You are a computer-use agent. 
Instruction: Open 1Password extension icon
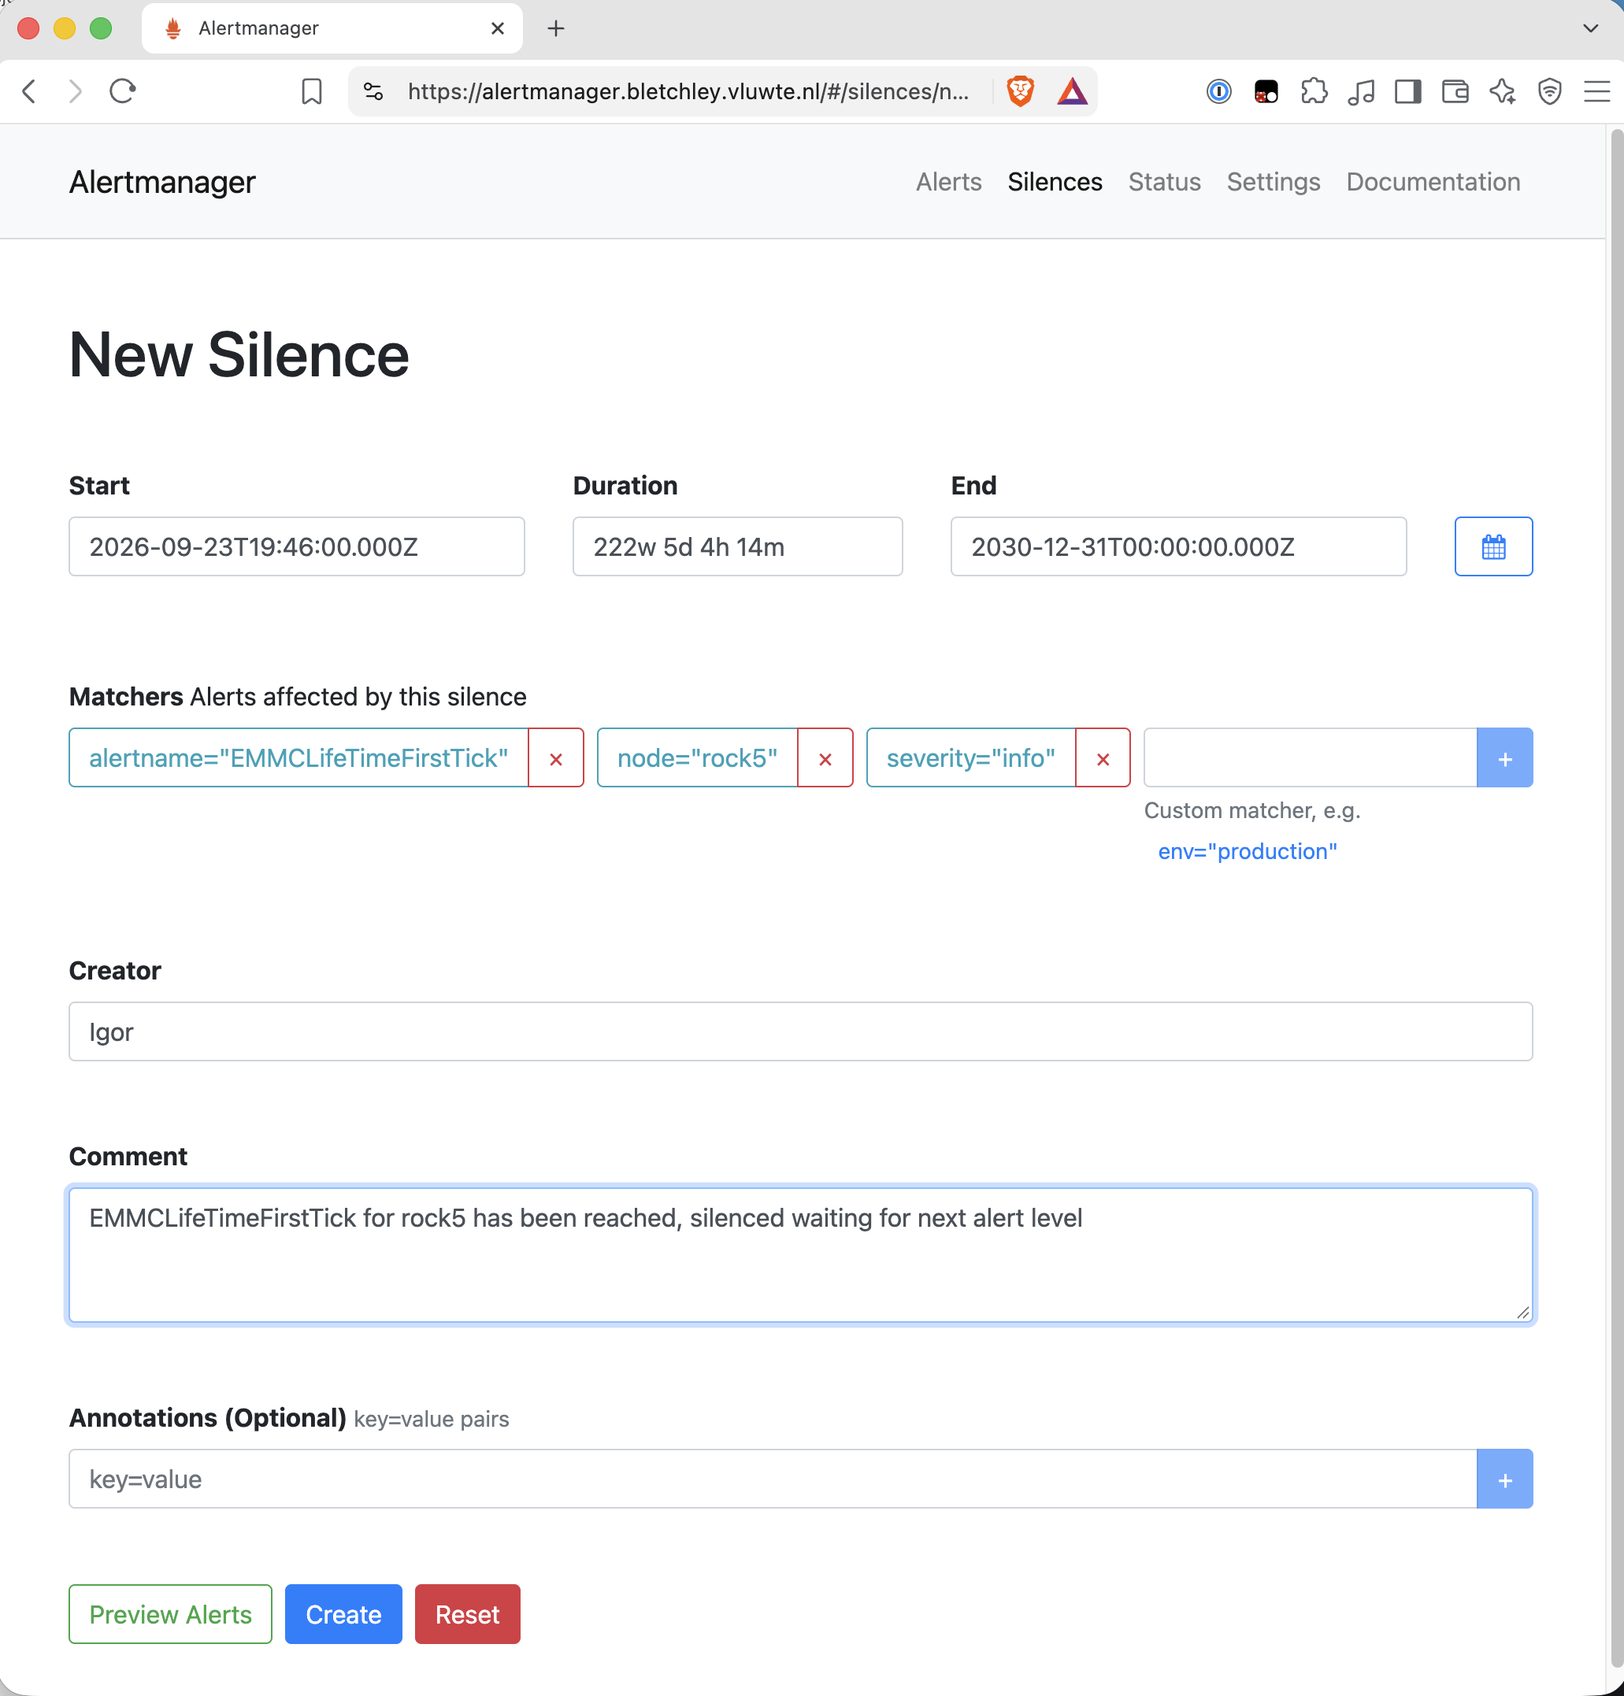(x=1218, y=91)
